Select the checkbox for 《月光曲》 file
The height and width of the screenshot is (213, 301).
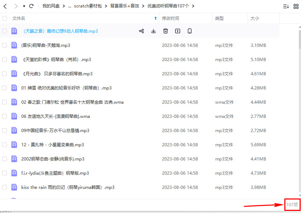coord(5,74)
